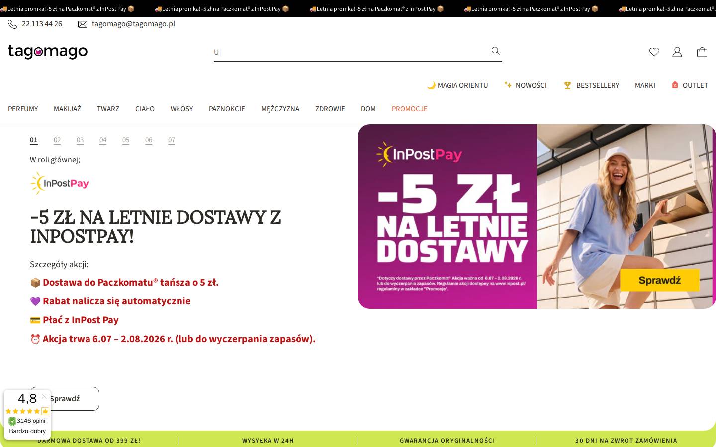The image size is (716, 447).
Task: Open the wishlist heart icon
Action: click(x=654, y=52)
